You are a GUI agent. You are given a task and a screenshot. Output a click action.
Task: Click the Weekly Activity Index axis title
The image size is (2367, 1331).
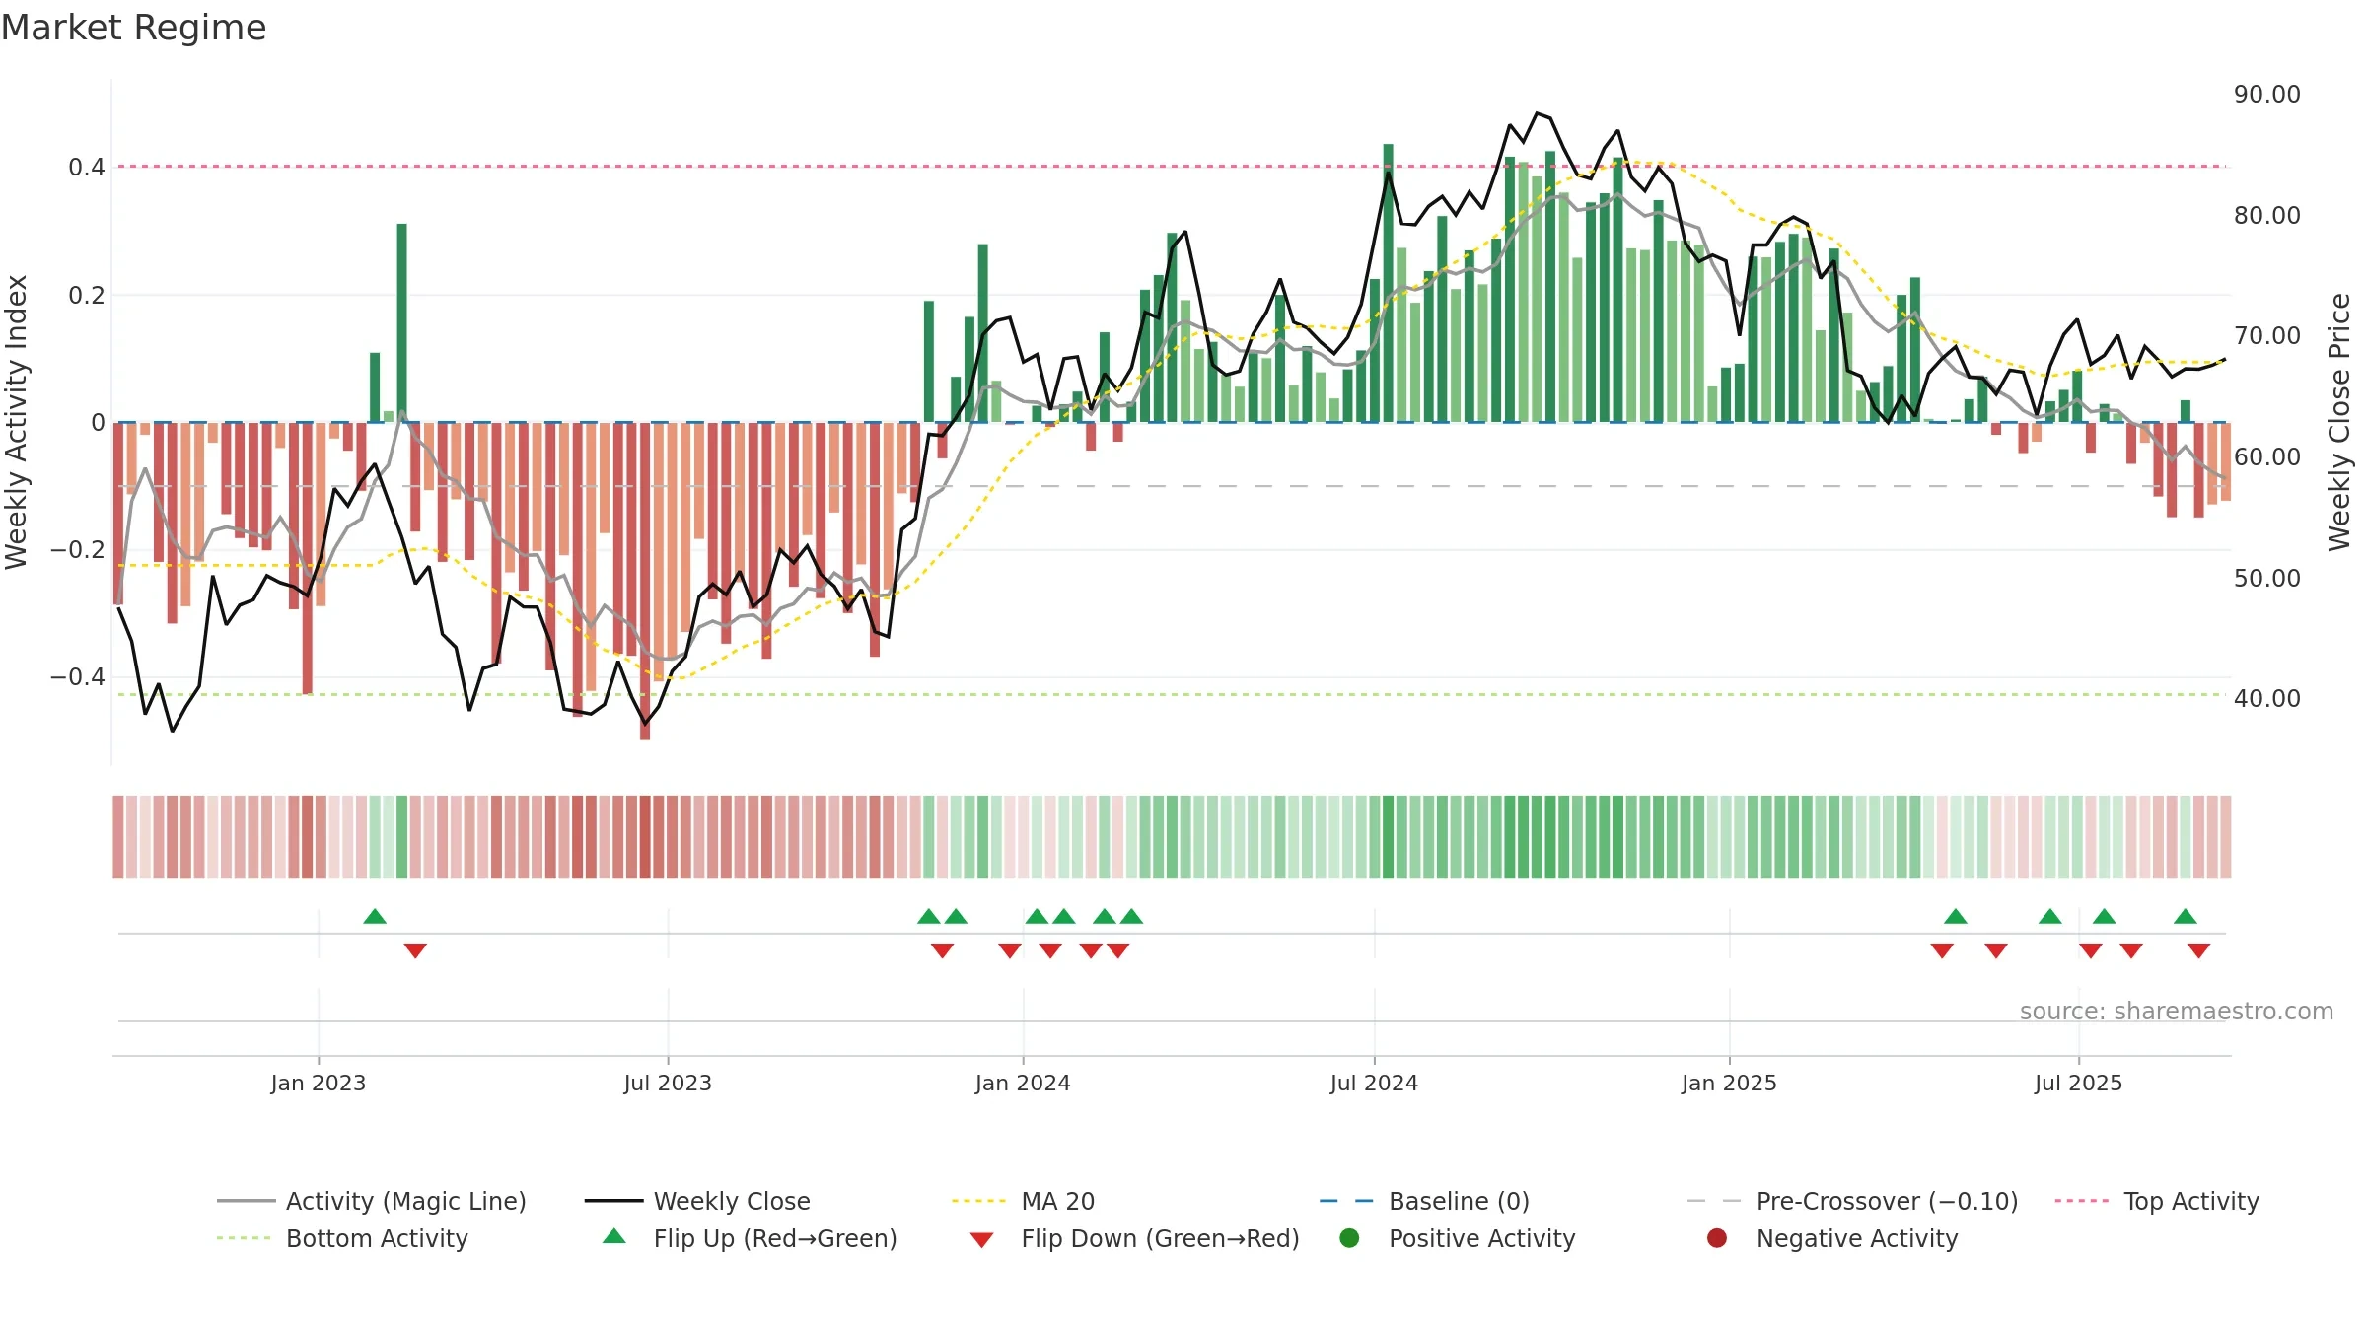[x=16, y=422]
